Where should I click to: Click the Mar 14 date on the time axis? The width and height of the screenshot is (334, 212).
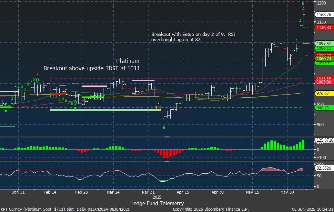coord(113,192)
